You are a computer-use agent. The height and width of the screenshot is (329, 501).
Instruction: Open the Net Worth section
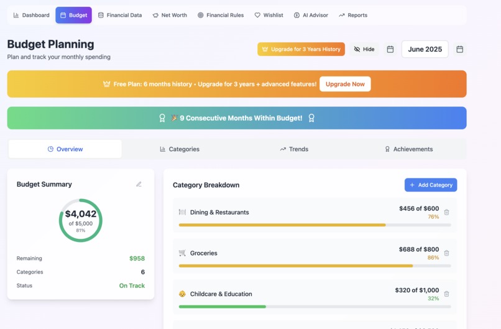coord(170,15)
